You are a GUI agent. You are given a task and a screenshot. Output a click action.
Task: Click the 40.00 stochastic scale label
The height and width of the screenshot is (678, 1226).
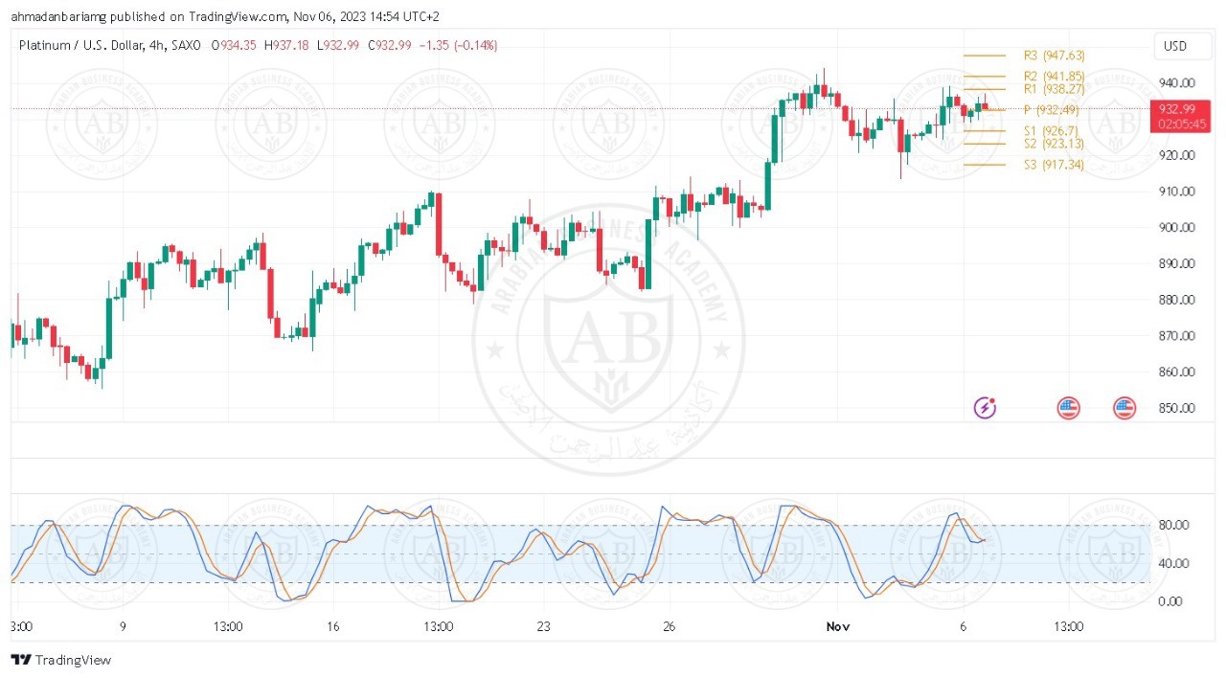(1176, 563)
